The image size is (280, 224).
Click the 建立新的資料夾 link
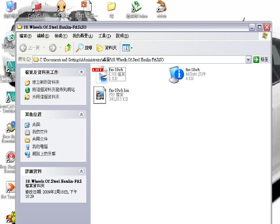coord(46,82)
